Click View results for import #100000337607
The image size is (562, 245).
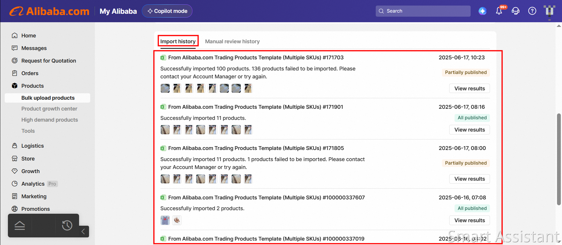point(469,220)
